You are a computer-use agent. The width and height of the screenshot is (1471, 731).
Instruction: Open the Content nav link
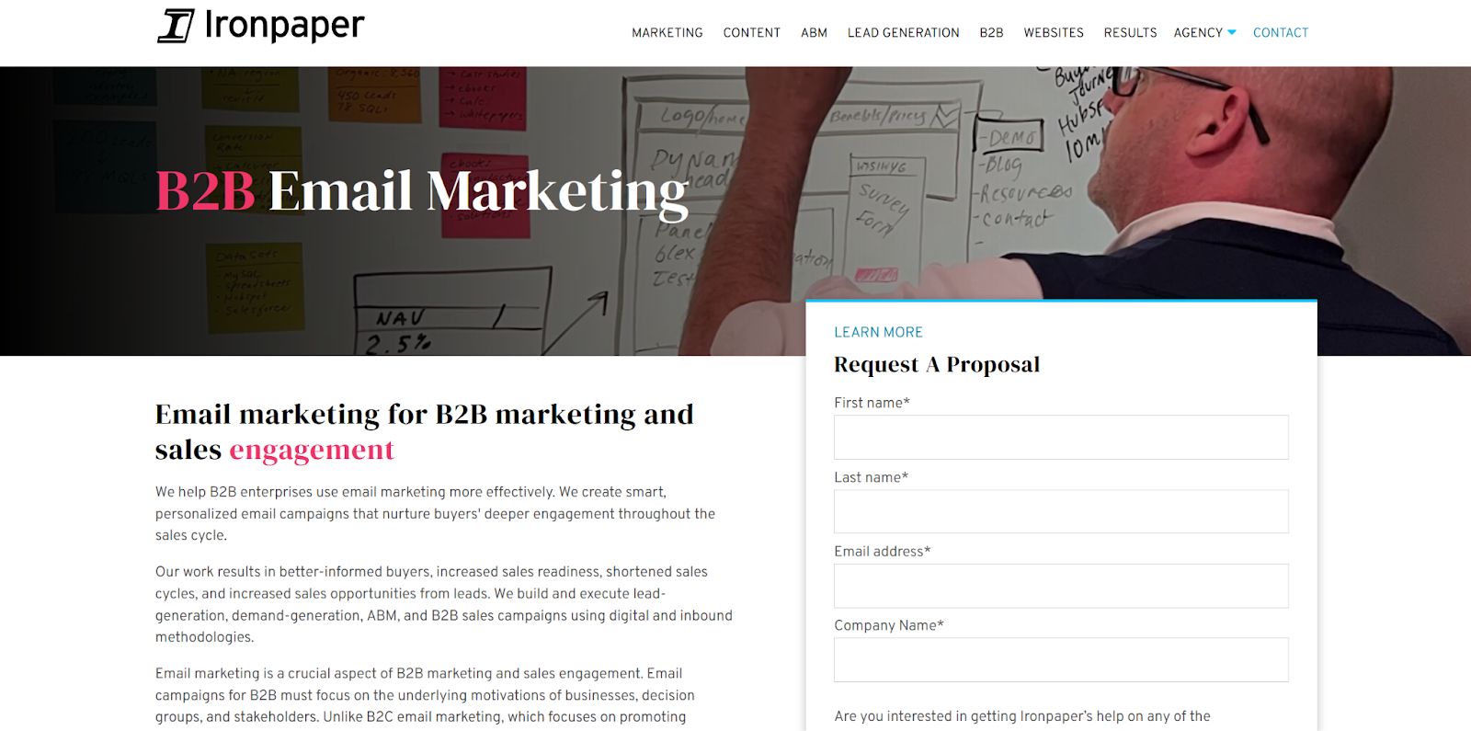click(751, 33)
